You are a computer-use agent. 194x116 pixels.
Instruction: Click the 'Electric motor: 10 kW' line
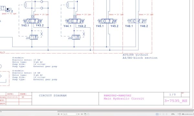click(26, 60)
